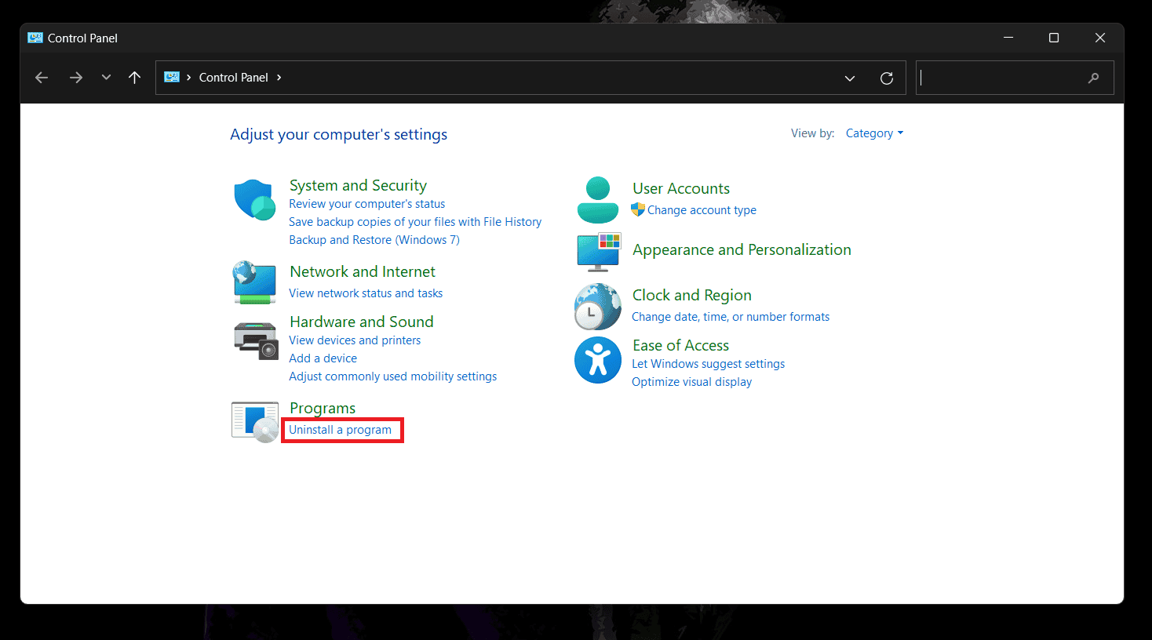The height and width of the screenshot is (640, 1152).
Task: Open Clock and Region category
Action: point(692,295)
